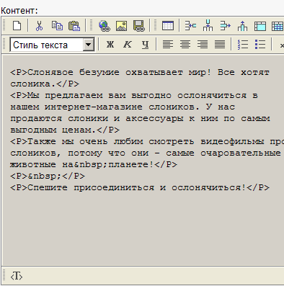Insert table using the table icon
Screen dimensions: 284x286
click(168, 25)
